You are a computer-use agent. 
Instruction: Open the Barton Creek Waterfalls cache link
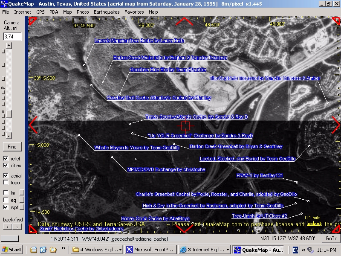(170, 58)
